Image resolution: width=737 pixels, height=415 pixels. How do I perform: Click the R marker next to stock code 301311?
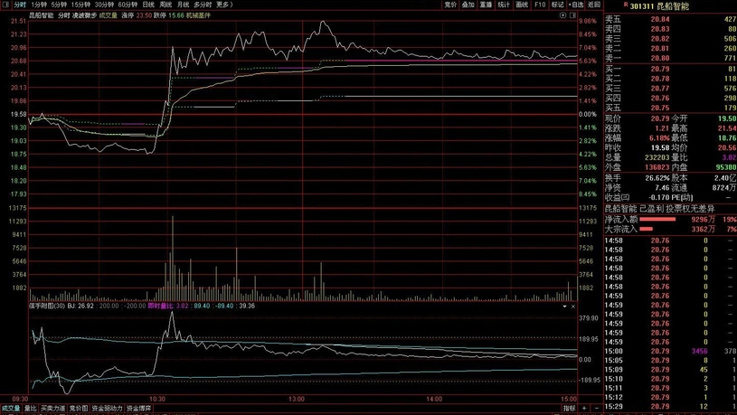[626, 5]
